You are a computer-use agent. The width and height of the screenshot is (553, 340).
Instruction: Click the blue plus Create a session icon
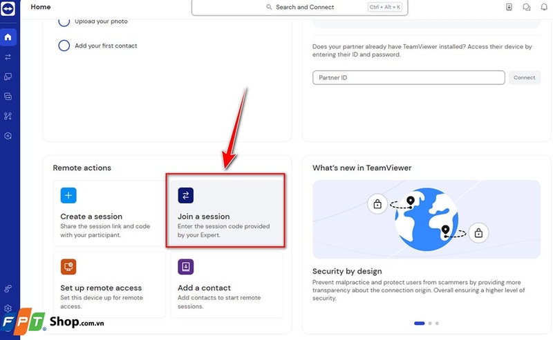point(68,196)
